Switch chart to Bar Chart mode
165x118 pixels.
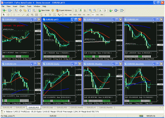click(x=76, y=10)
